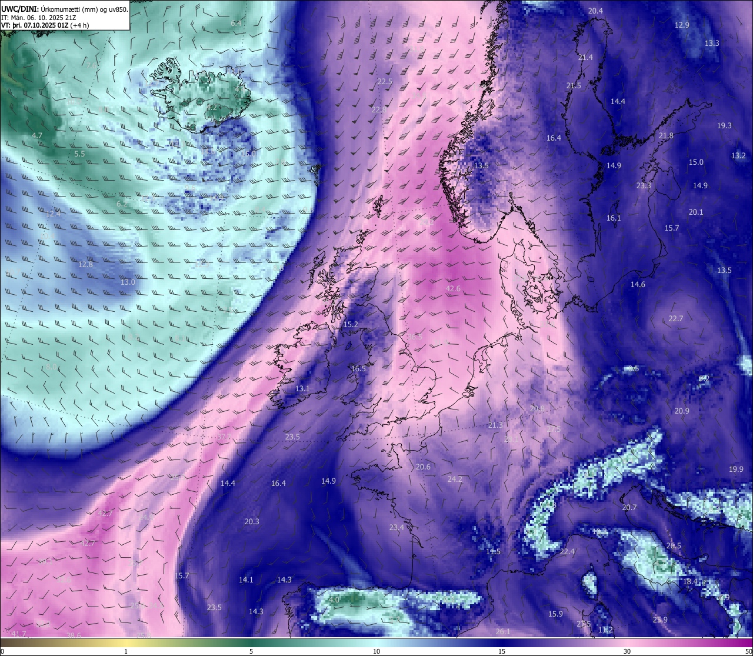Click the 5.5 value west of Iceland

(x=79, y=154)
